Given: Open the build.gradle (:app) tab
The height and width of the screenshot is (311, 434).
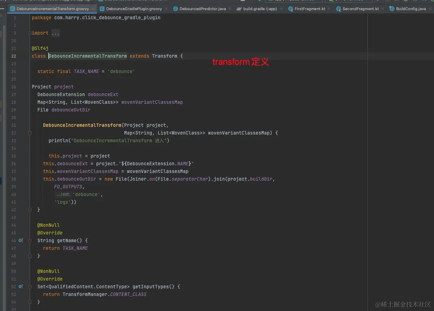Looking at the screenshot, I should coord(261,9).
